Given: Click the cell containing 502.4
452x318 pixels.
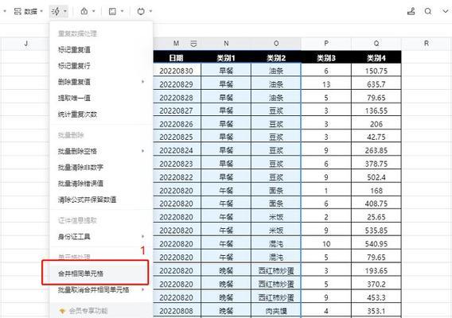Looking at the screenshot, I should [x=376, y=176].
